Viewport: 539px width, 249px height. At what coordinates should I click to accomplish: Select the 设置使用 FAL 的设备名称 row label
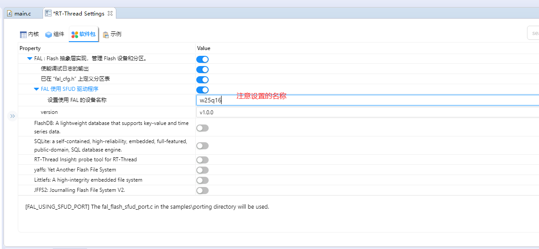(x=77, y=100)
